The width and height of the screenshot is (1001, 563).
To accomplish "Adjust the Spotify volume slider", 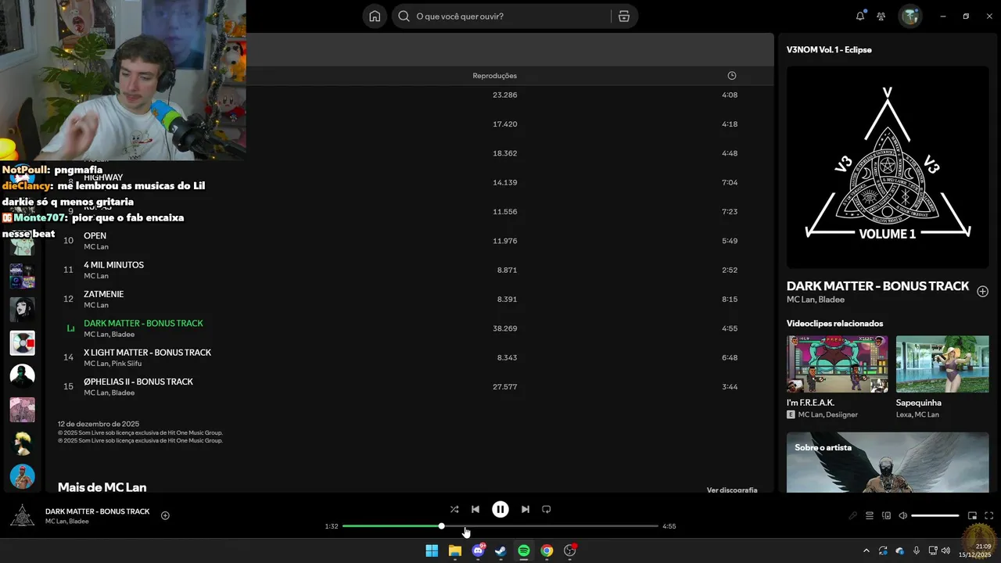I will [x=935, y=515].
